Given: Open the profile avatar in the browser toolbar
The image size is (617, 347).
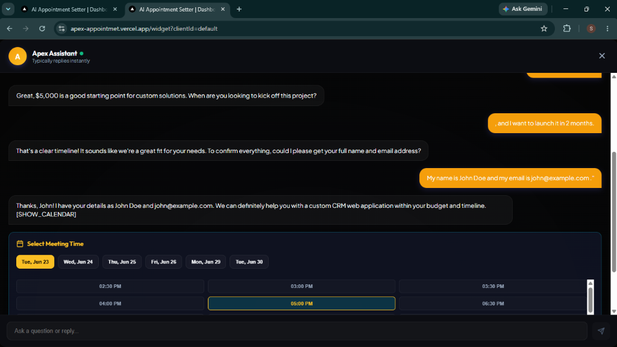Looking at the screenshot, I should tap(590, 28).
